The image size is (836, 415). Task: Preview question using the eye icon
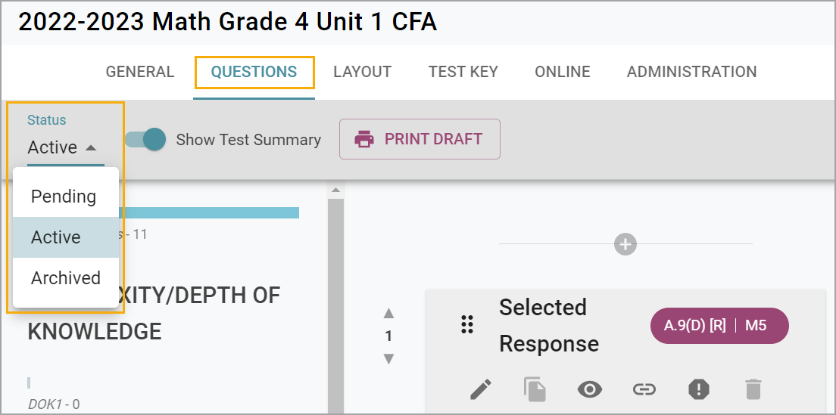click(590, 389)
